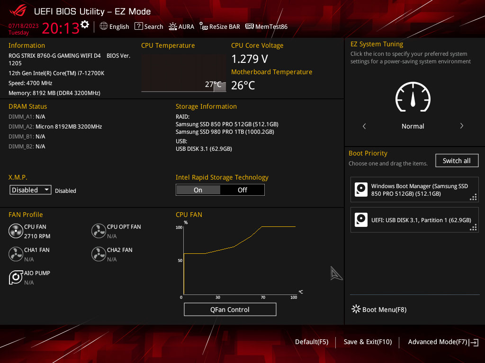Click the CPU FAN icon
This screenshot has width=485, height=363.
(16, 231)
